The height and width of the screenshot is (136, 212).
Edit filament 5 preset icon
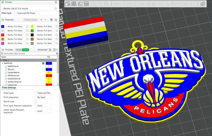pos(28,35)
